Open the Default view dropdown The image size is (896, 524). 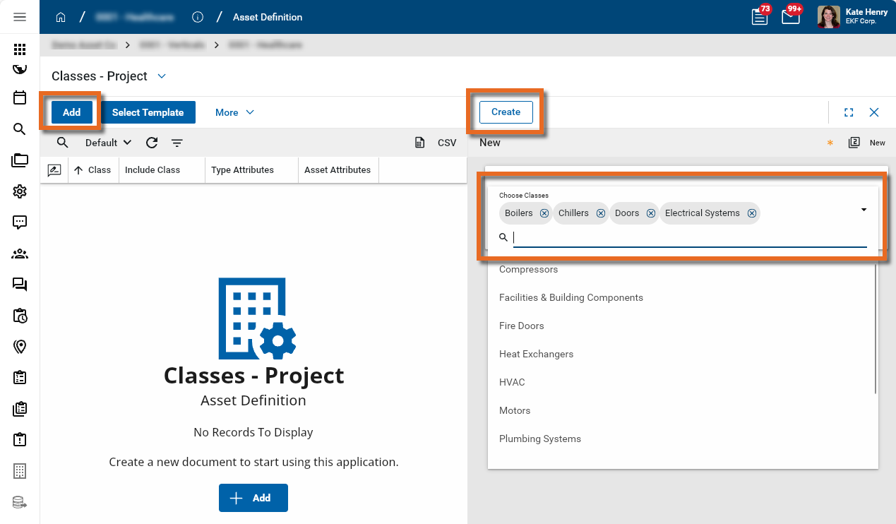(x=108, y=143)
